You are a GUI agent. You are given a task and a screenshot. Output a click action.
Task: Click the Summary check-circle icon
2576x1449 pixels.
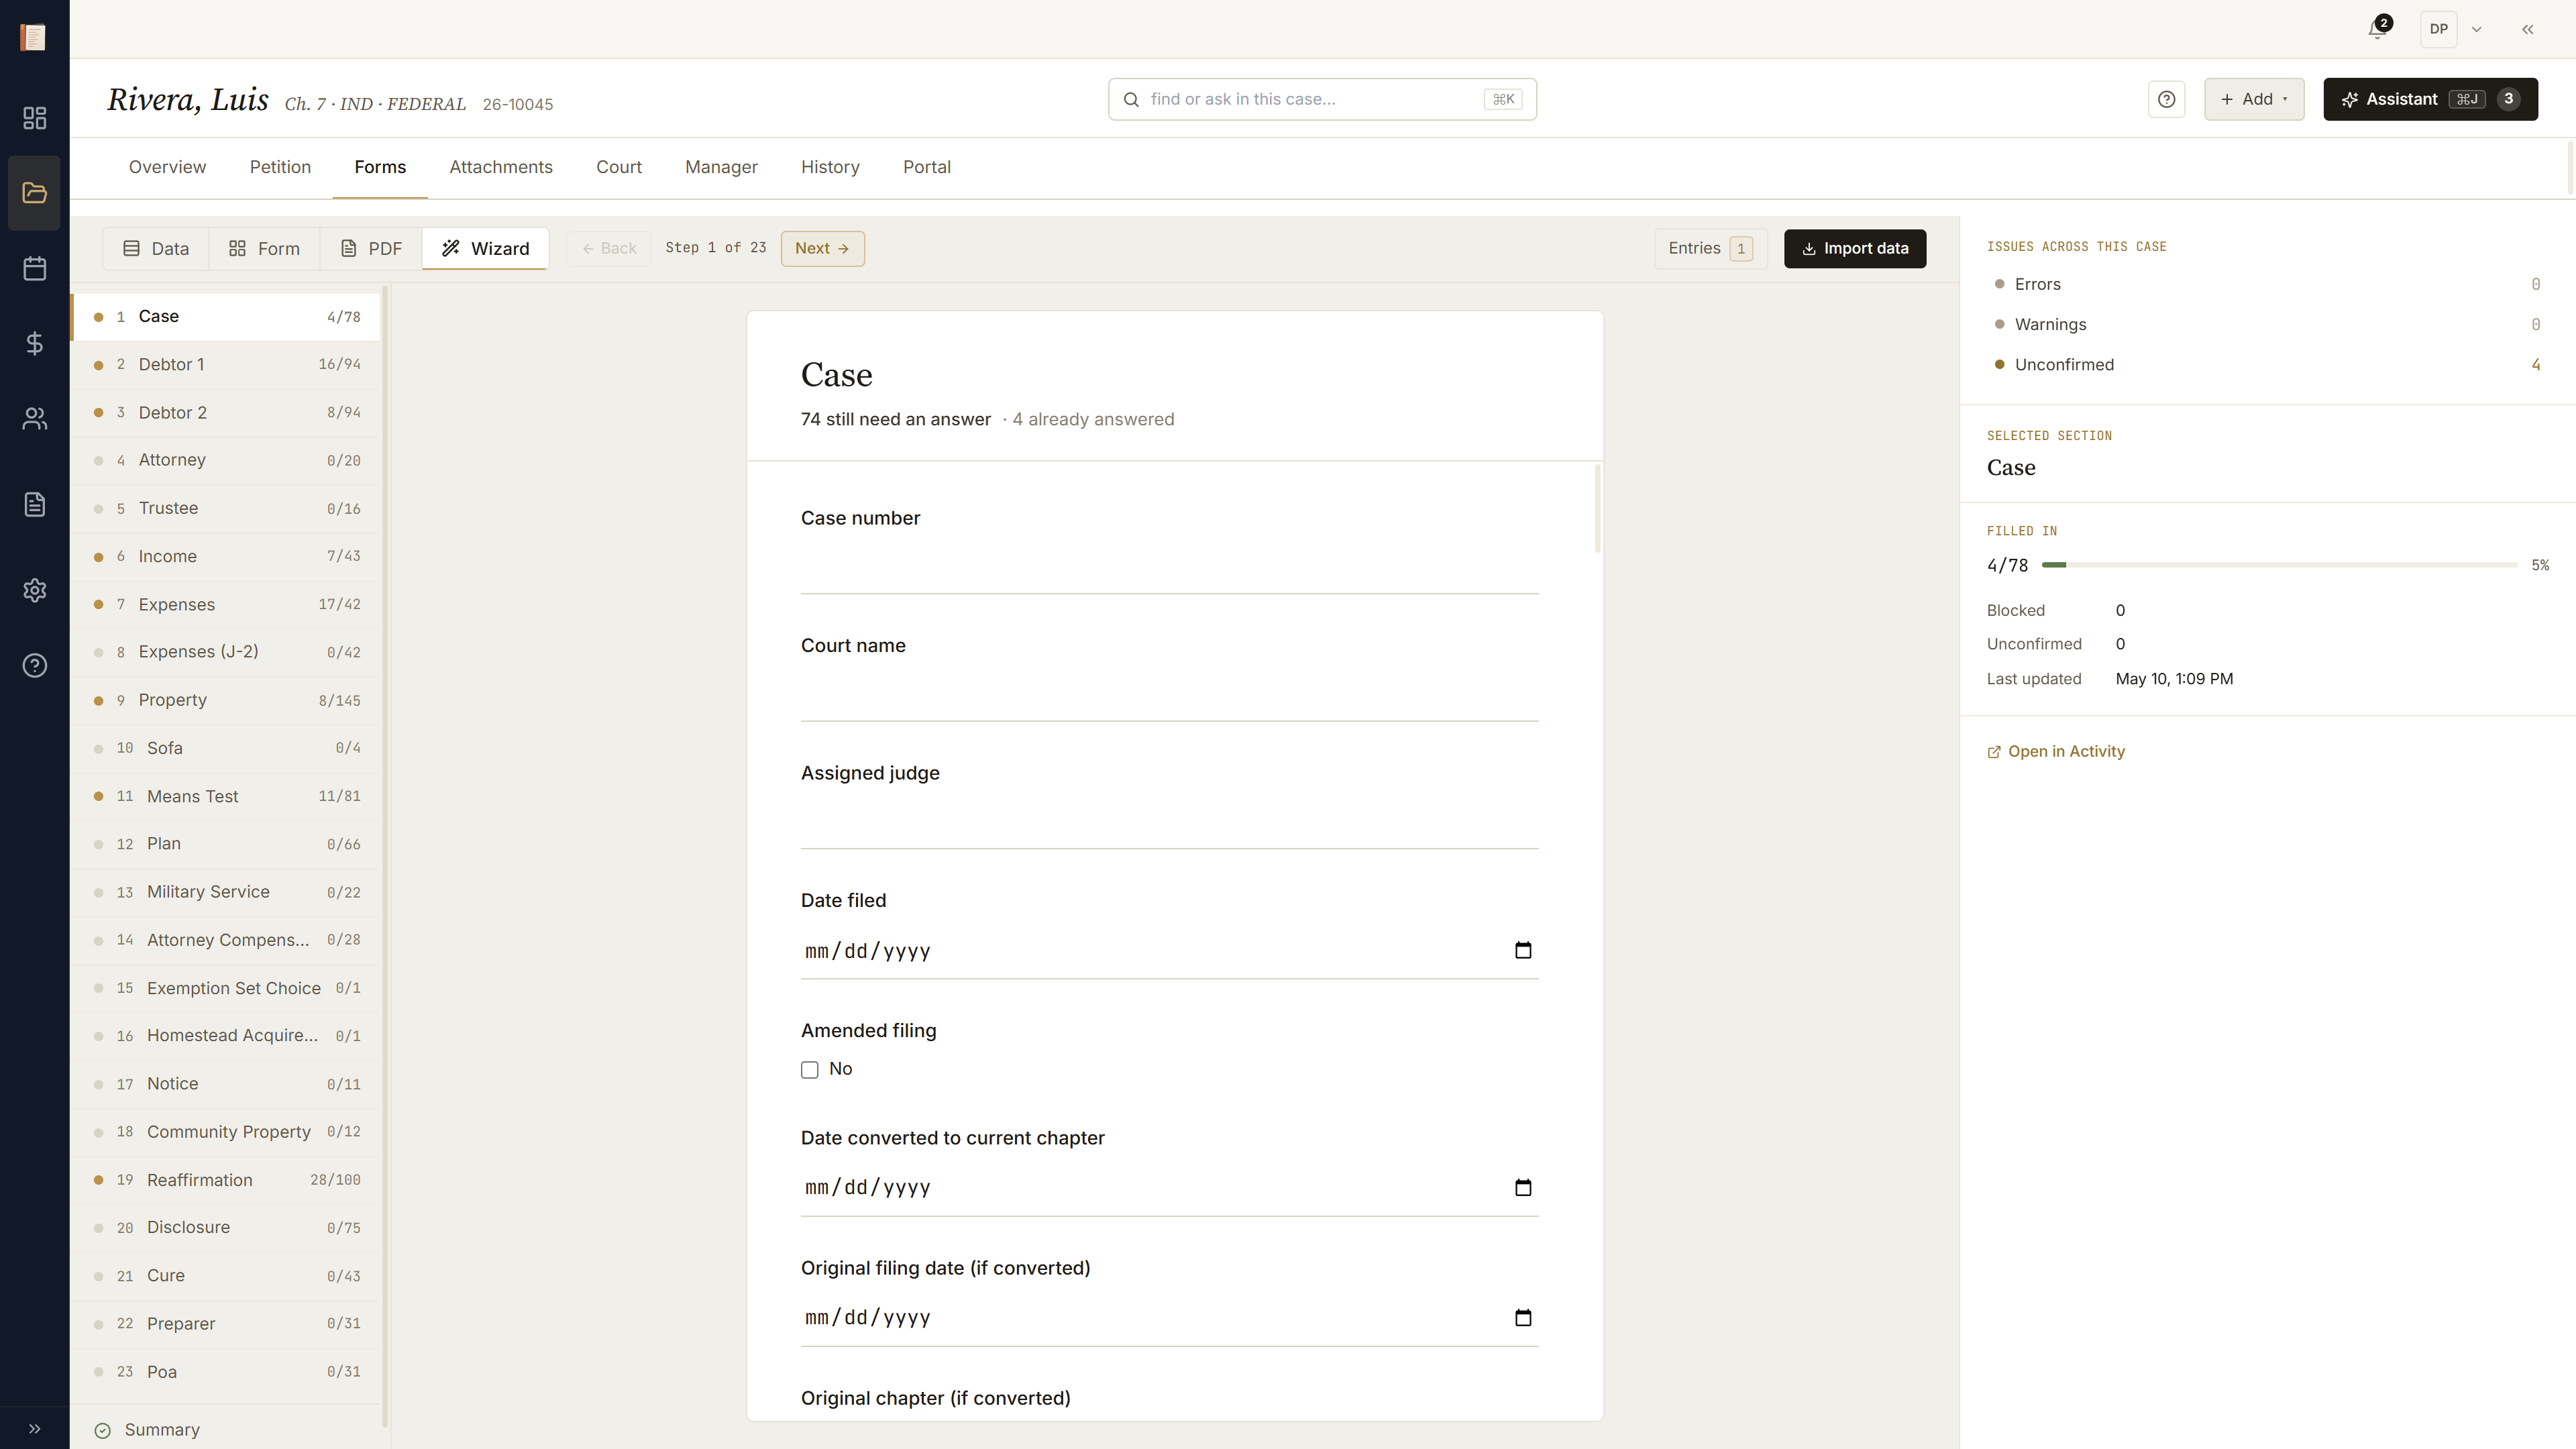click(x=102, y=1430)
